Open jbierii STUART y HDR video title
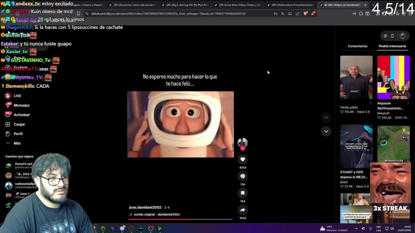 pyautogui.click(x=354, y=174)
